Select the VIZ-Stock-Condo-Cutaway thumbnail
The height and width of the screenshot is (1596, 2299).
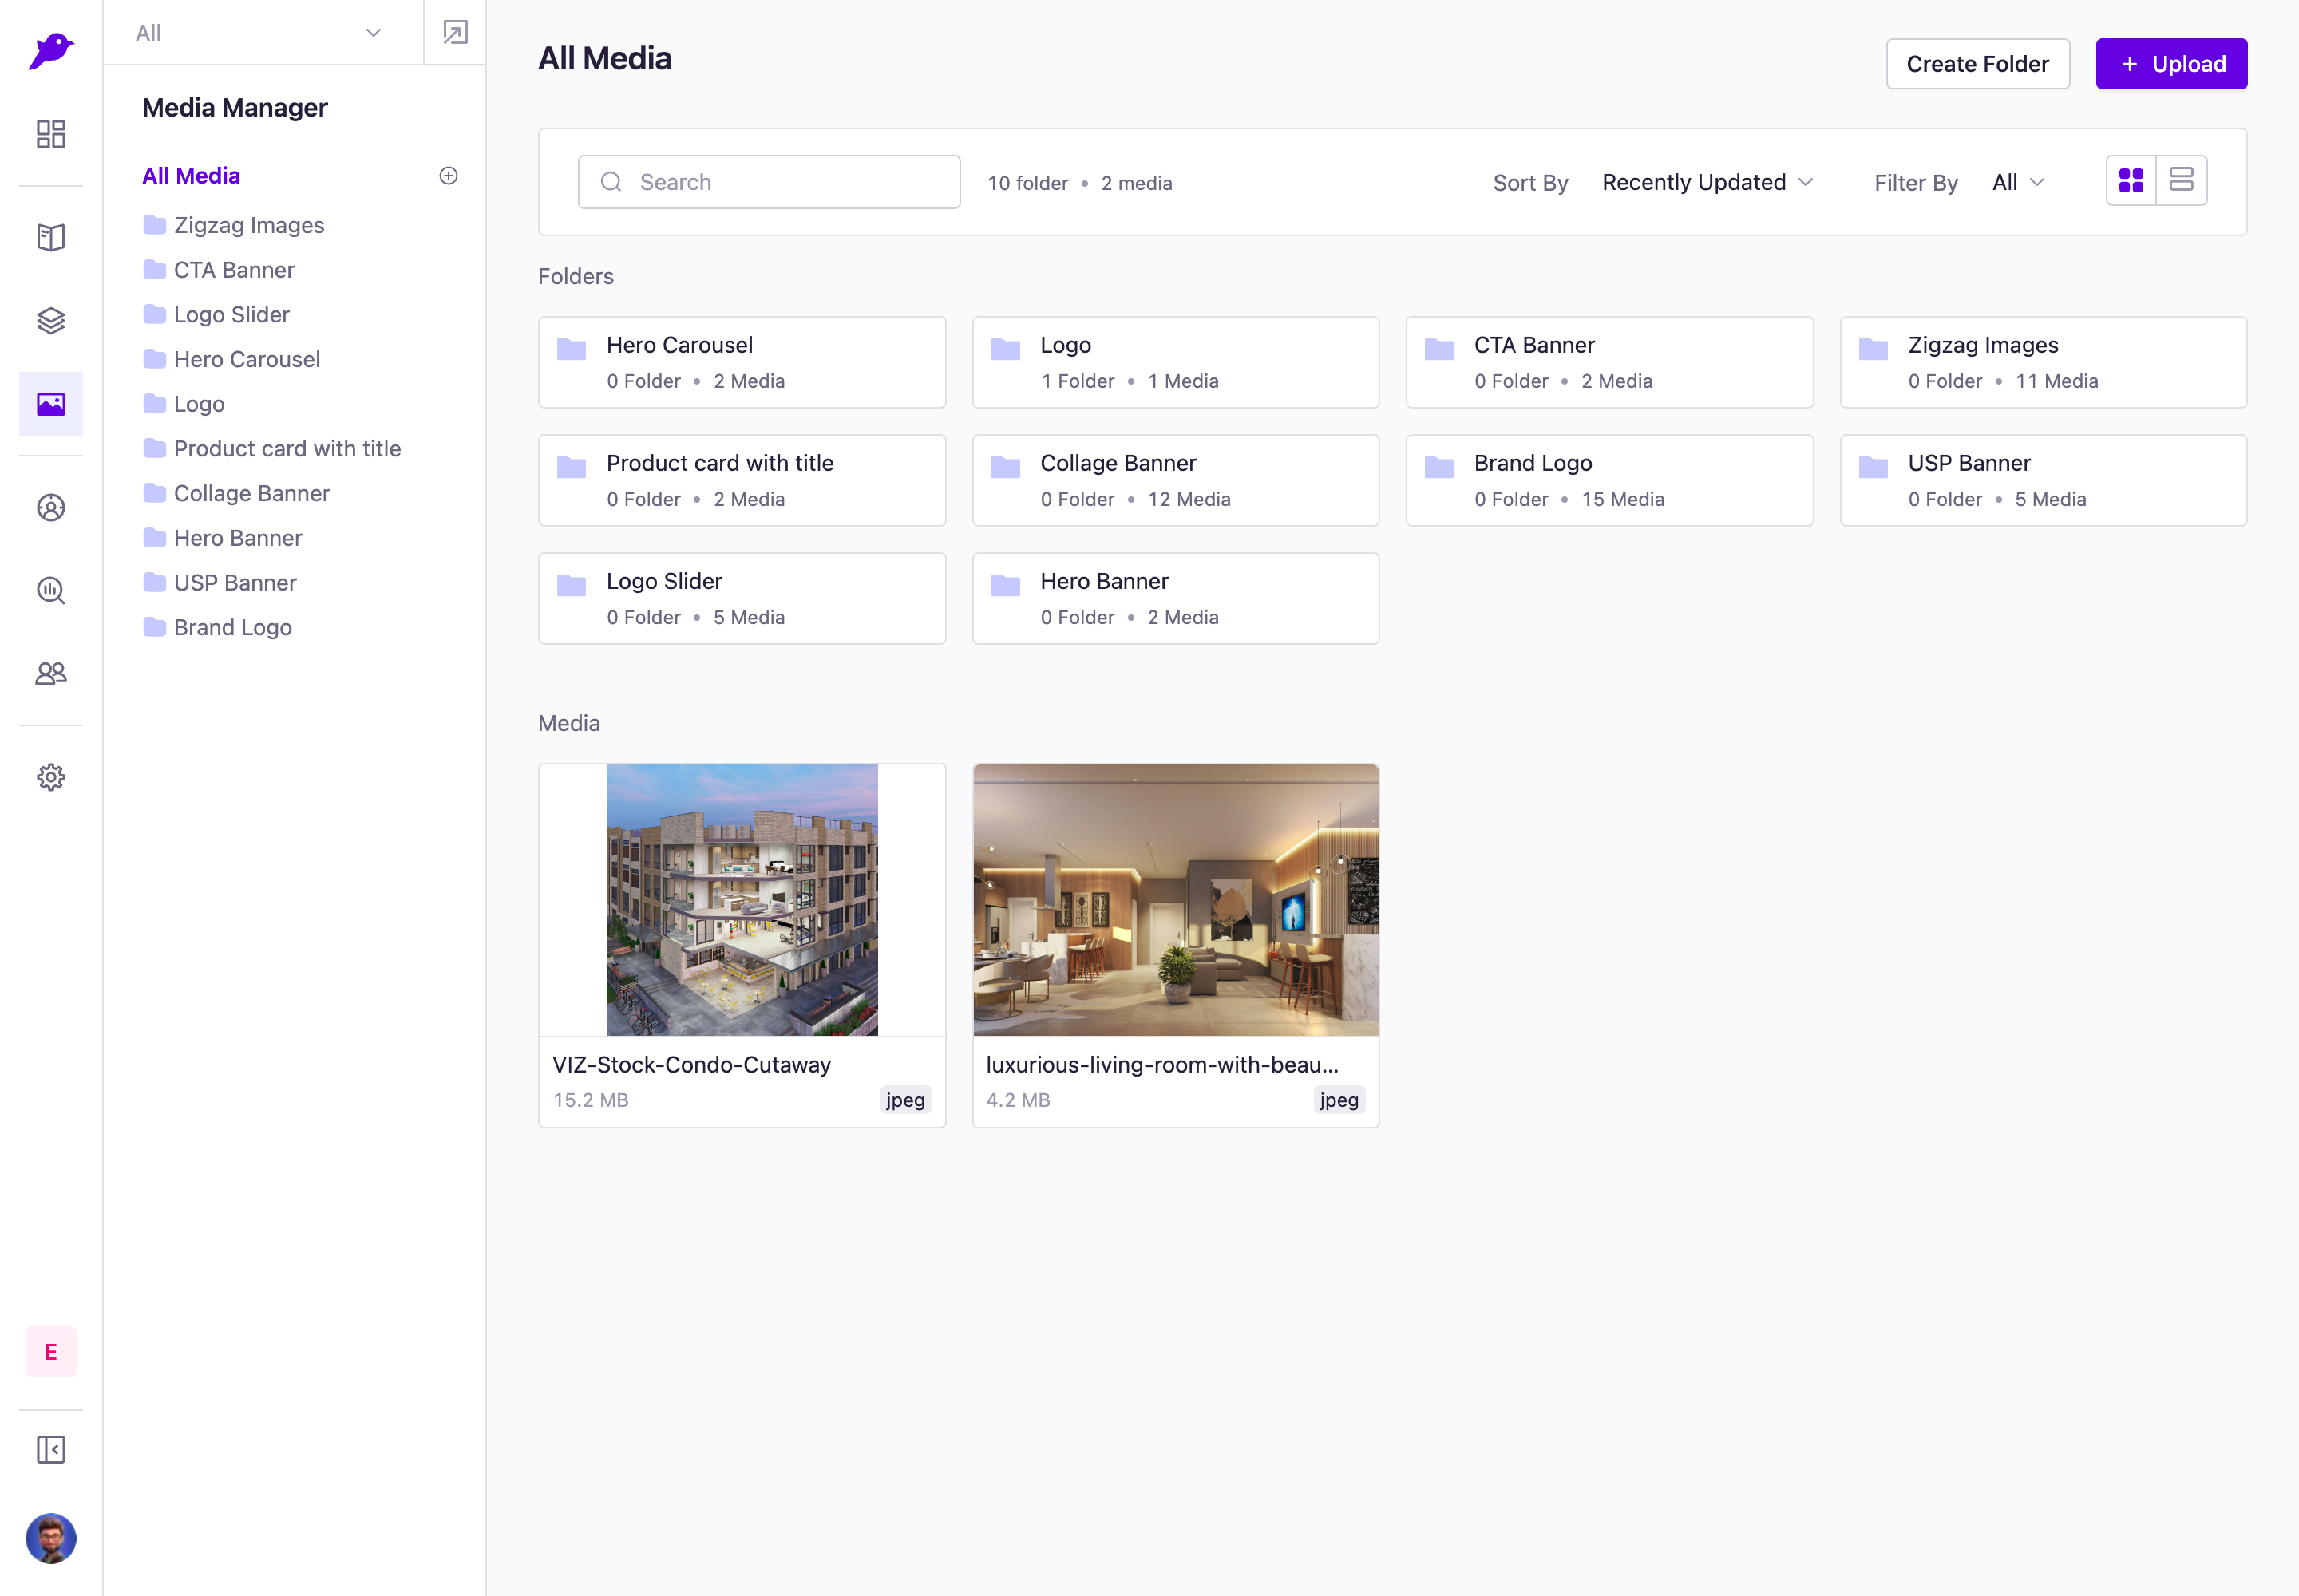(742, 900)
